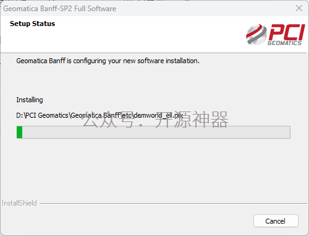Click the D:\PCI Geomatics path segment
This screenshot has height=236, width=309.
click(42, 115)
